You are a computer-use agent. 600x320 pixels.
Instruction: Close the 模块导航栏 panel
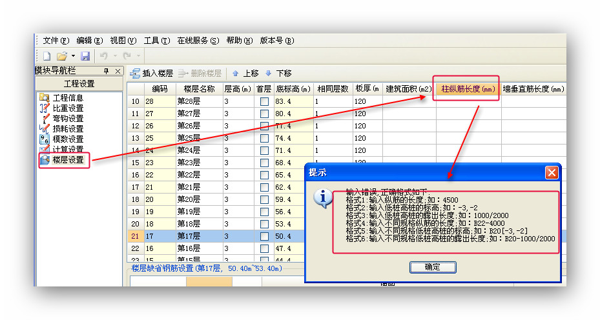(118, 71)
